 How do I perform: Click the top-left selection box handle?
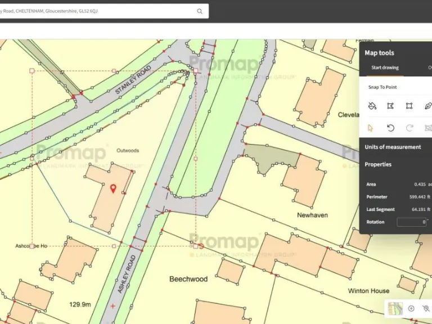[31, 71]
